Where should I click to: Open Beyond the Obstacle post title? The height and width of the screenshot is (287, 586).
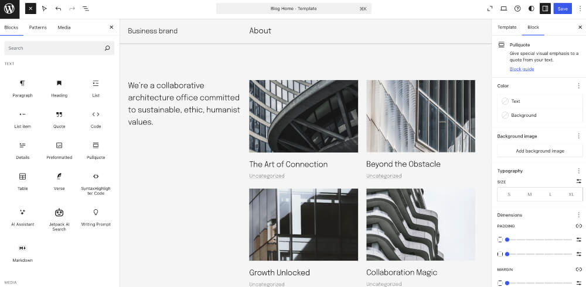(403, 164)
